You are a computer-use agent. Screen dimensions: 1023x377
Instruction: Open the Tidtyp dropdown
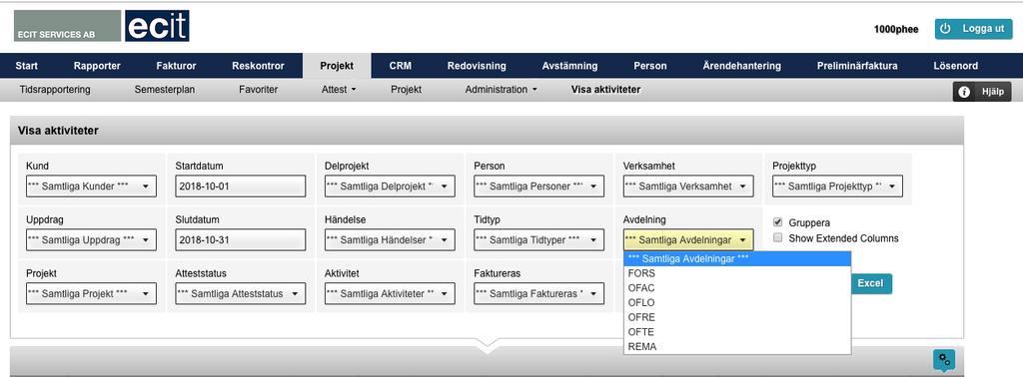tap(538, 239)
